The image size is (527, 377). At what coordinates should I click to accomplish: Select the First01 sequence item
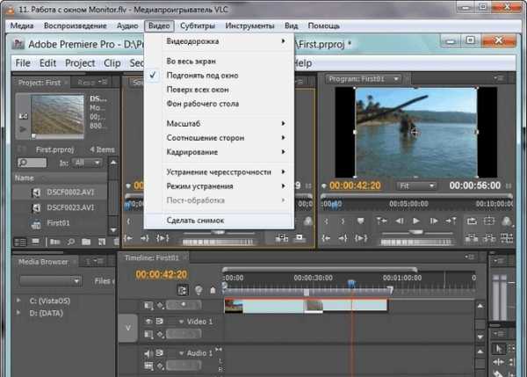[58, 223]
